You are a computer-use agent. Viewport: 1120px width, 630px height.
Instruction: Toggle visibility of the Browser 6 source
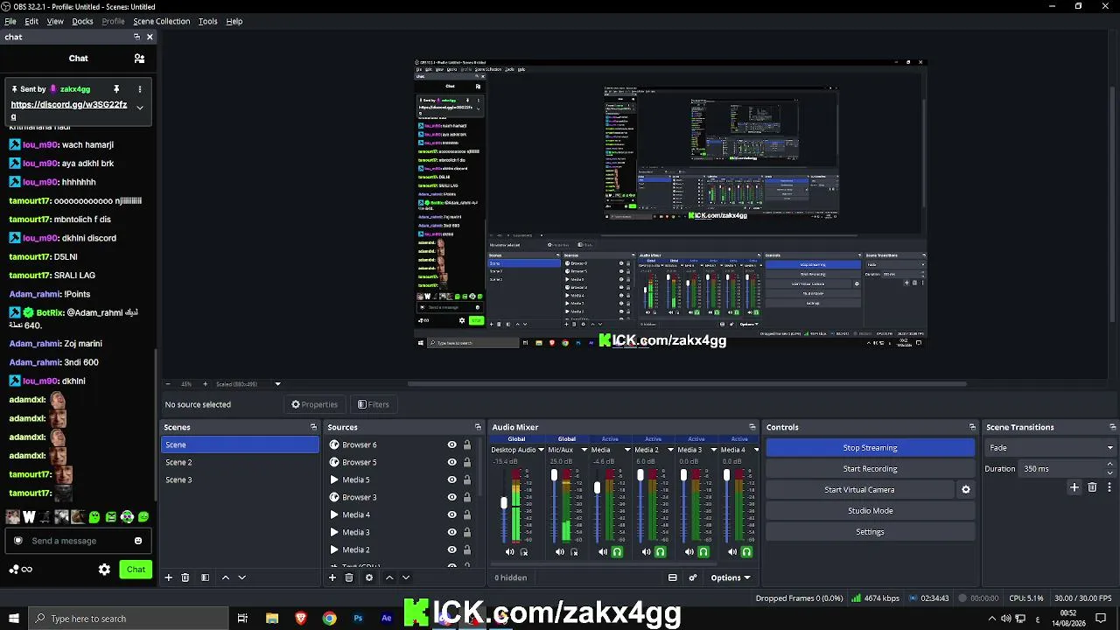451,444
